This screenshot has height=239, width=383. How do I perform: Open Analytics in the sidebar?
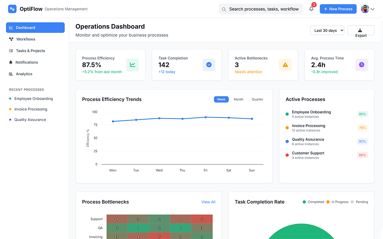35,74
